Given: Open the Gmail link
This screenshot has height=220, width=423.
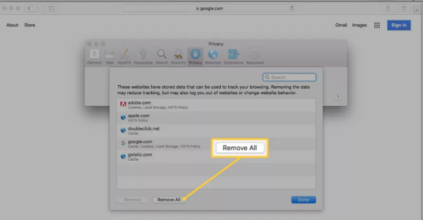Looking at the screenshot, I should pyautogui.click(x=341, y=25).
